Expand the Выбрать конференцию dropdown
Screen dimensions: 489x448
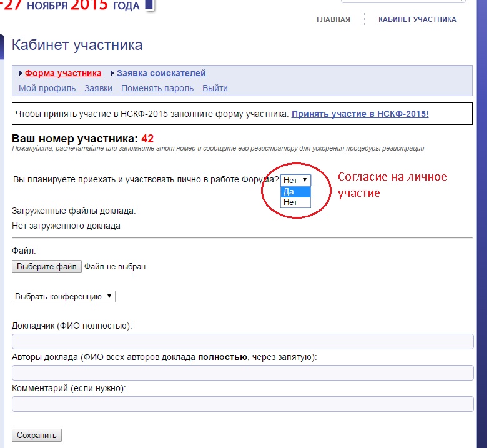64,297
